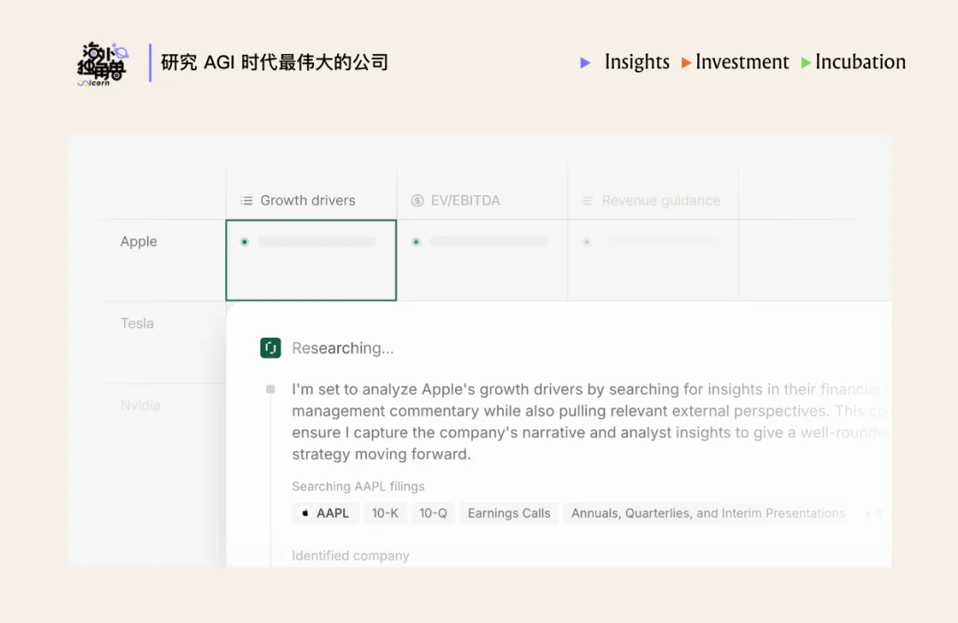
Task: Open the Incubation section link
Action: [x=860, y=62]
